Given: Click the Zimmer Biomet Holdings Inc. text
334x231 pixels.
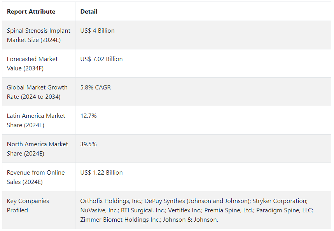Looking at the screenshot, I should tap(121, 220).
